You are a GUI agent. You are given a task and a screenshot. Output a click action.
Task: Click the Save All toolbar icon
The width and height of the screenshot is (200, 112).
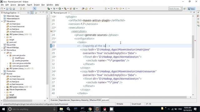tap(10, 9)
